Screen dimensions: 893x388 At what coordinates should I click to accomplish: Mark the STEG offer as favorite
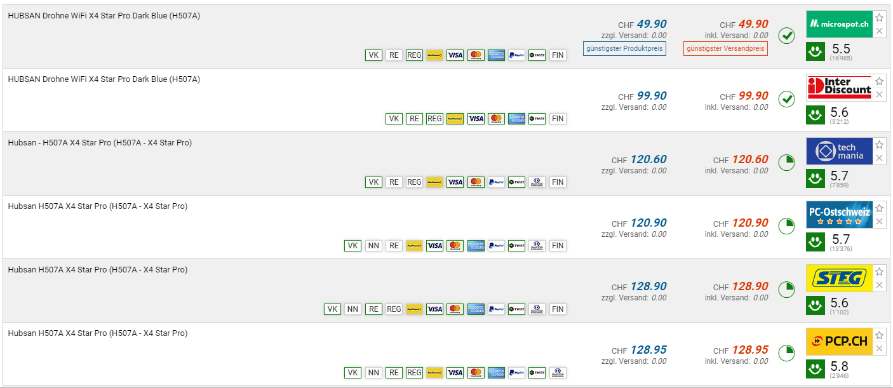click(879, 272)
